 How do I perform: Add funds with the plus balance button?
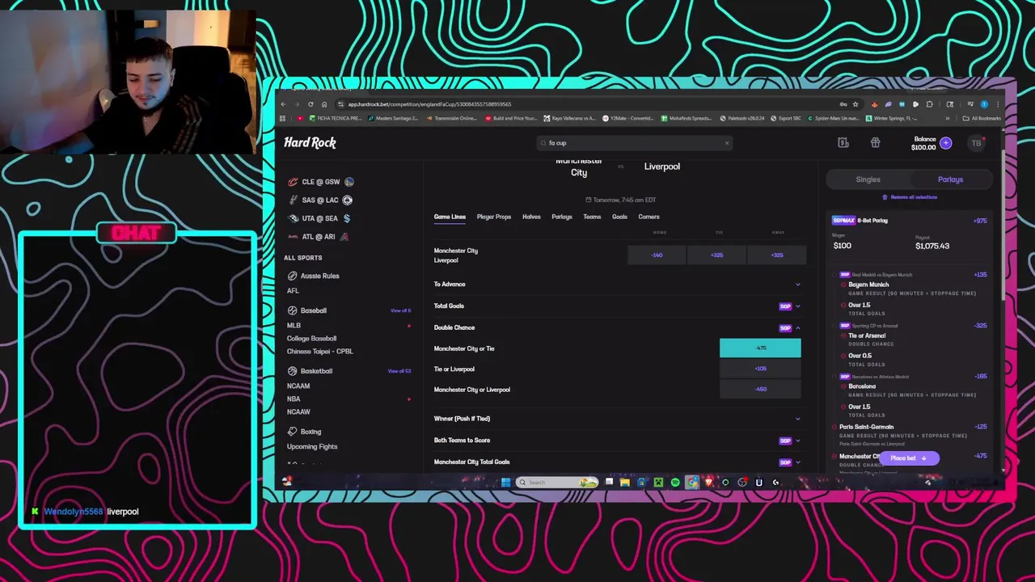click(x=946, y=143)
